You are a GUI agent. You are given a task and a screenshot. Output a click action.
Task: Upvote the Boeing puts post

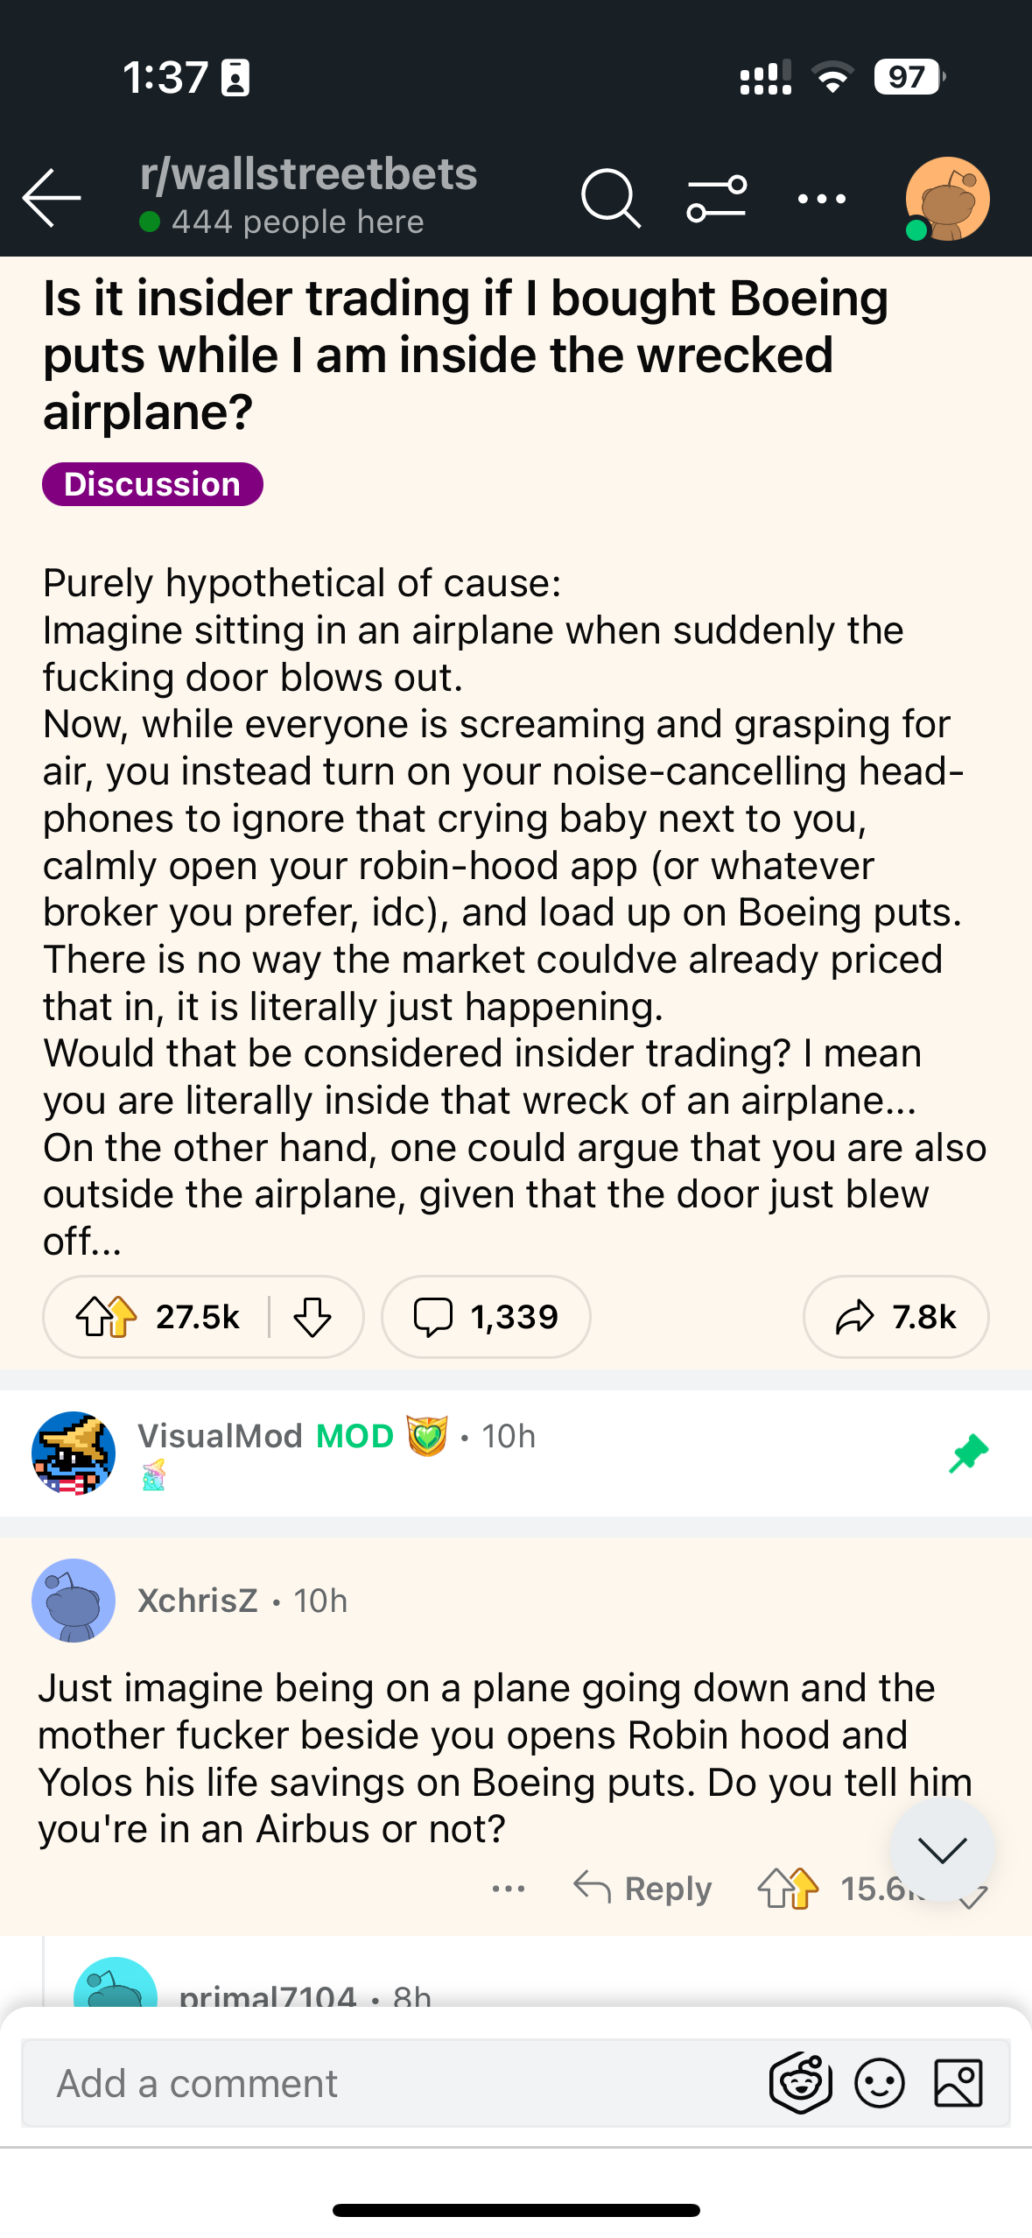(x=107, y=1316)
